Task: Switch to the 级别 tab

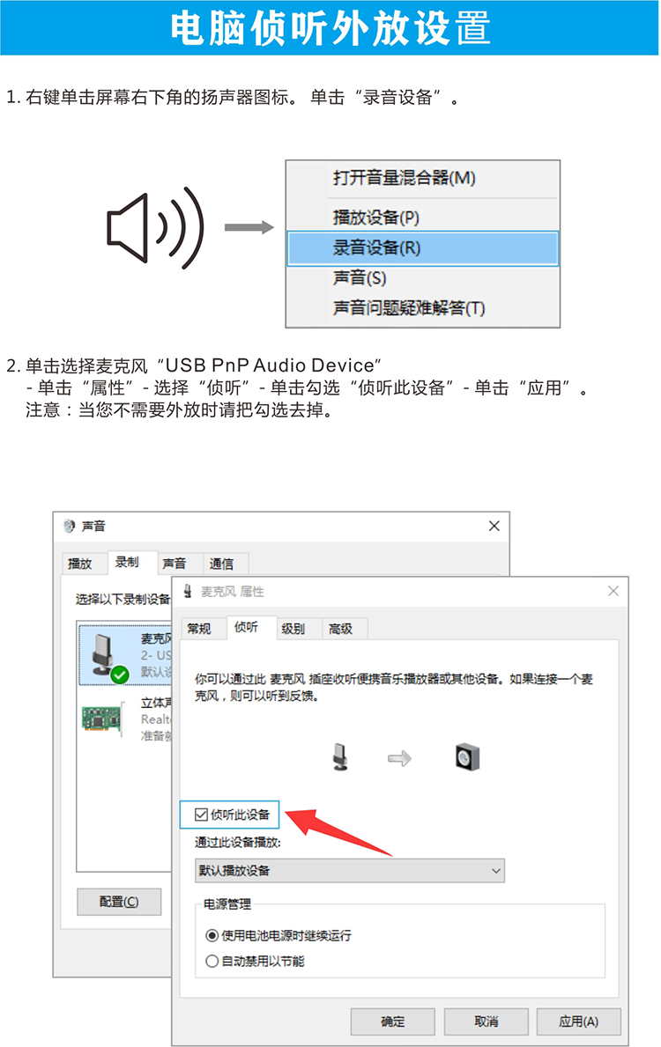Action: (293, 629)
